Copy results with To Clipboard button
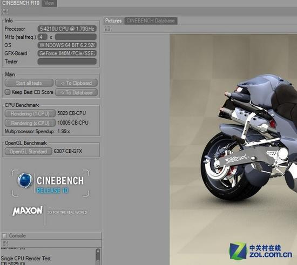Viewport: 297px width, 265px height. pyautogui.click(x=76, y=83)
